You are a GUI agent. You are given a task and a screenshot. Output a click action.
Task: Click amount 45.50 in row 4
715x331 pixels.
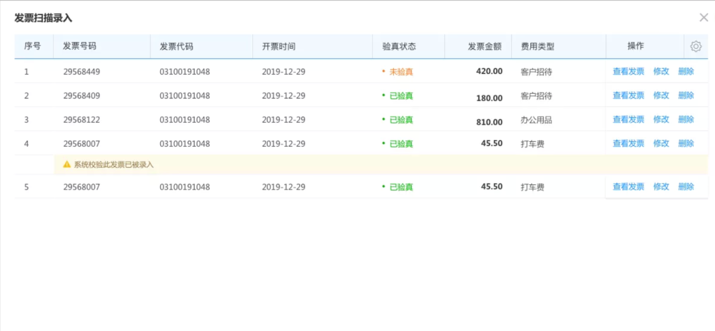click(491, 143)
